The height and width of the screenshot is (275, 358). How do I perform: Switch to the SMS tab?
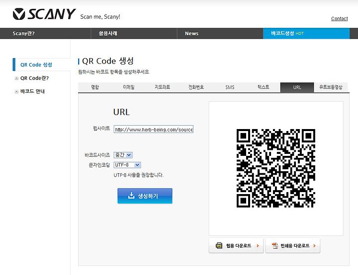tap(230, 87)
